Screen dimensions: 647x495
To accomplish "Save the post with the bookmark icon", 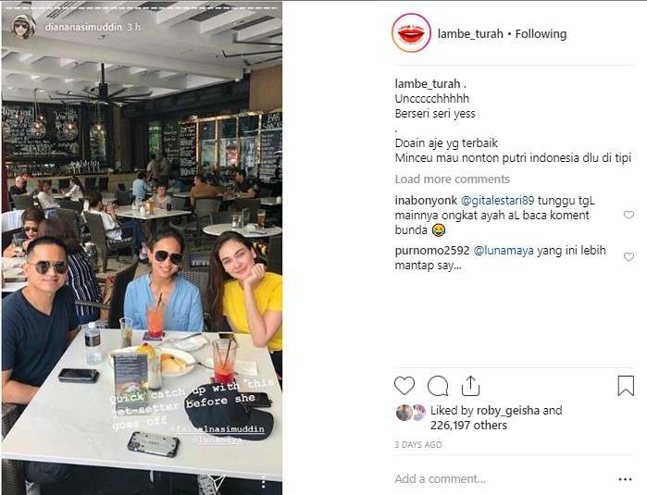I will 626,386.
